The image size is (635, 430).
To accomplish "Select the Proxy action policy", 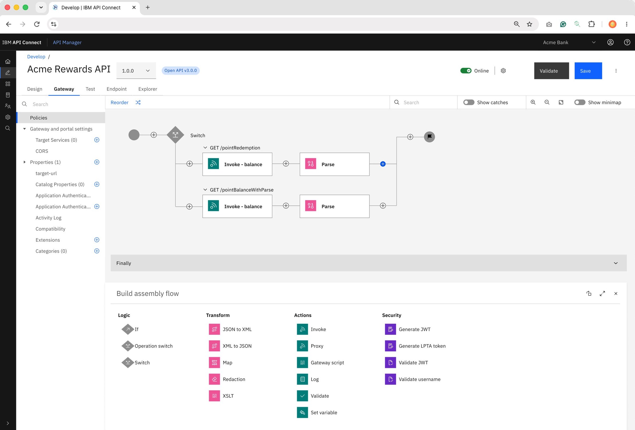I will [x=310, y=346].
